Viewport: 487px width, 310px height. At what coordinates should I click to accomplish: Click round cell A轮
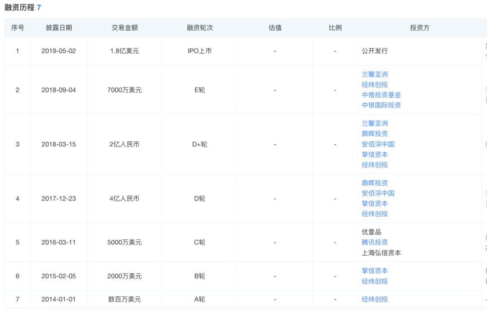(x=200, y=300)
